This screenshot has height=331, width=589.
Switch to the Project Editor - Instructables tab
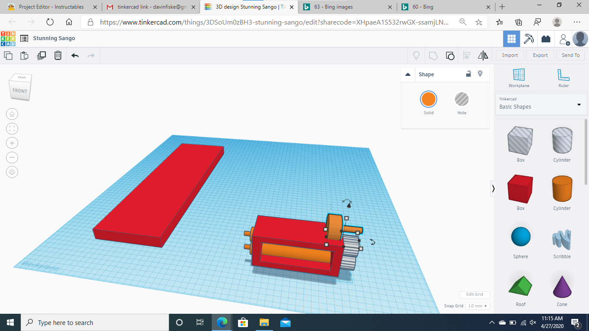coord(51,7)
